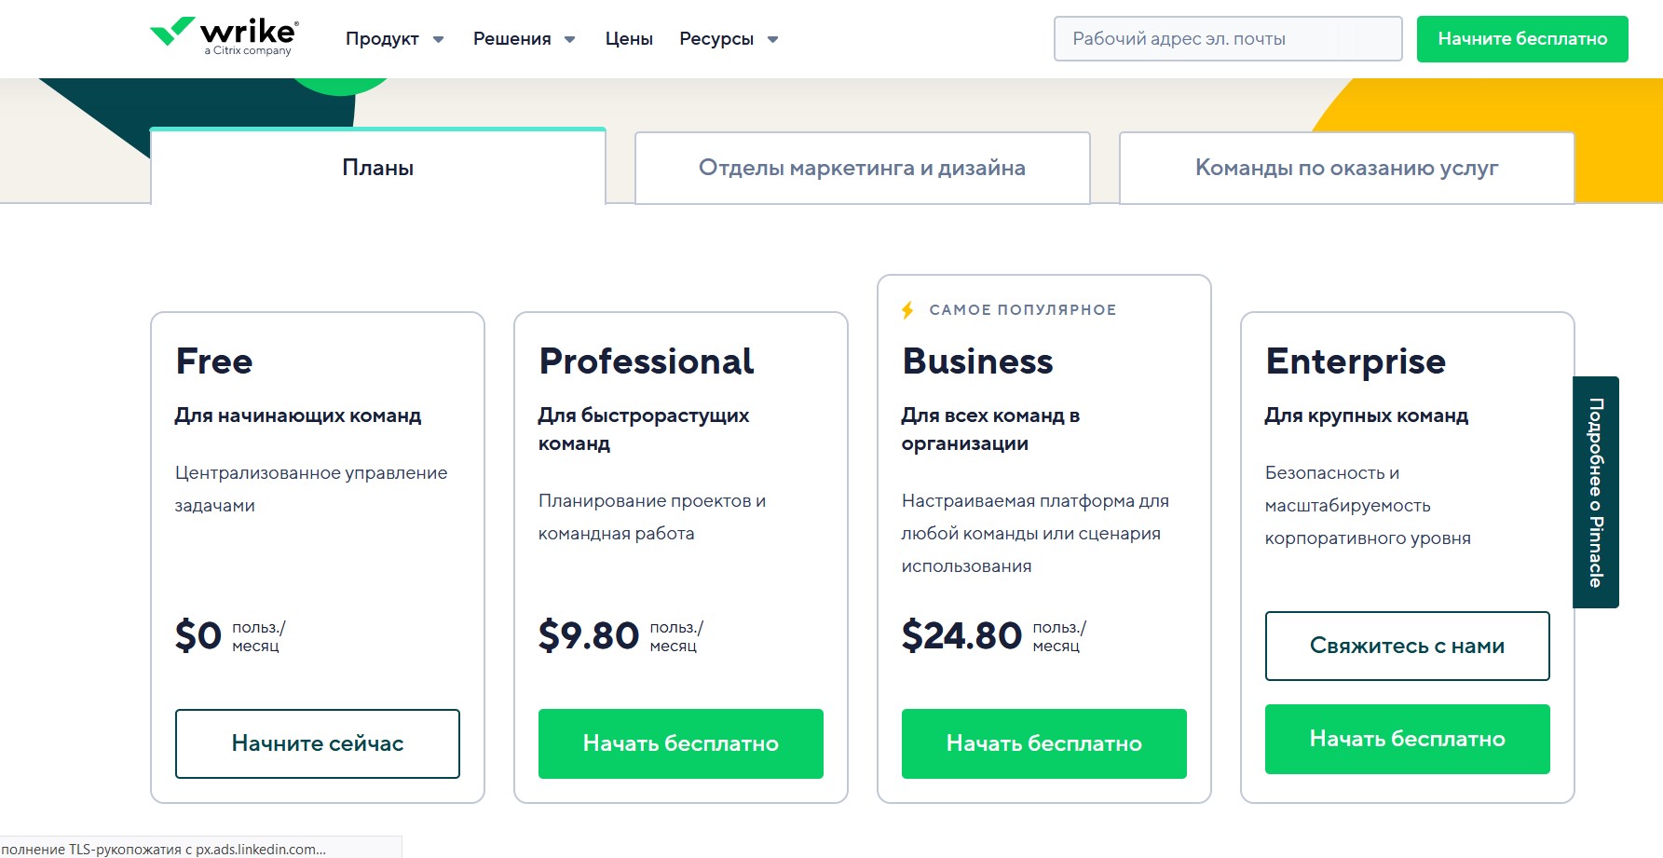The width and height of the screenshot is (1663, 858).
Task: Click Свяжитесь с нами on Enterprise plan
Action: [x=1407, y=646]
